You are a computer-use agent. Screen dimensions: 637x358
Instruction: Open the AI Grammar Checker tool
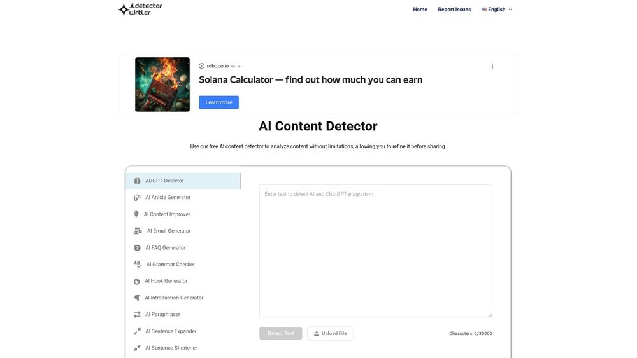pos(170,265)
